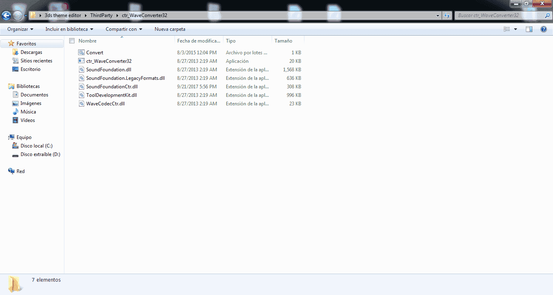
Task: Expand arrow after ThirdParty breadcrumb
Action: 117,15
